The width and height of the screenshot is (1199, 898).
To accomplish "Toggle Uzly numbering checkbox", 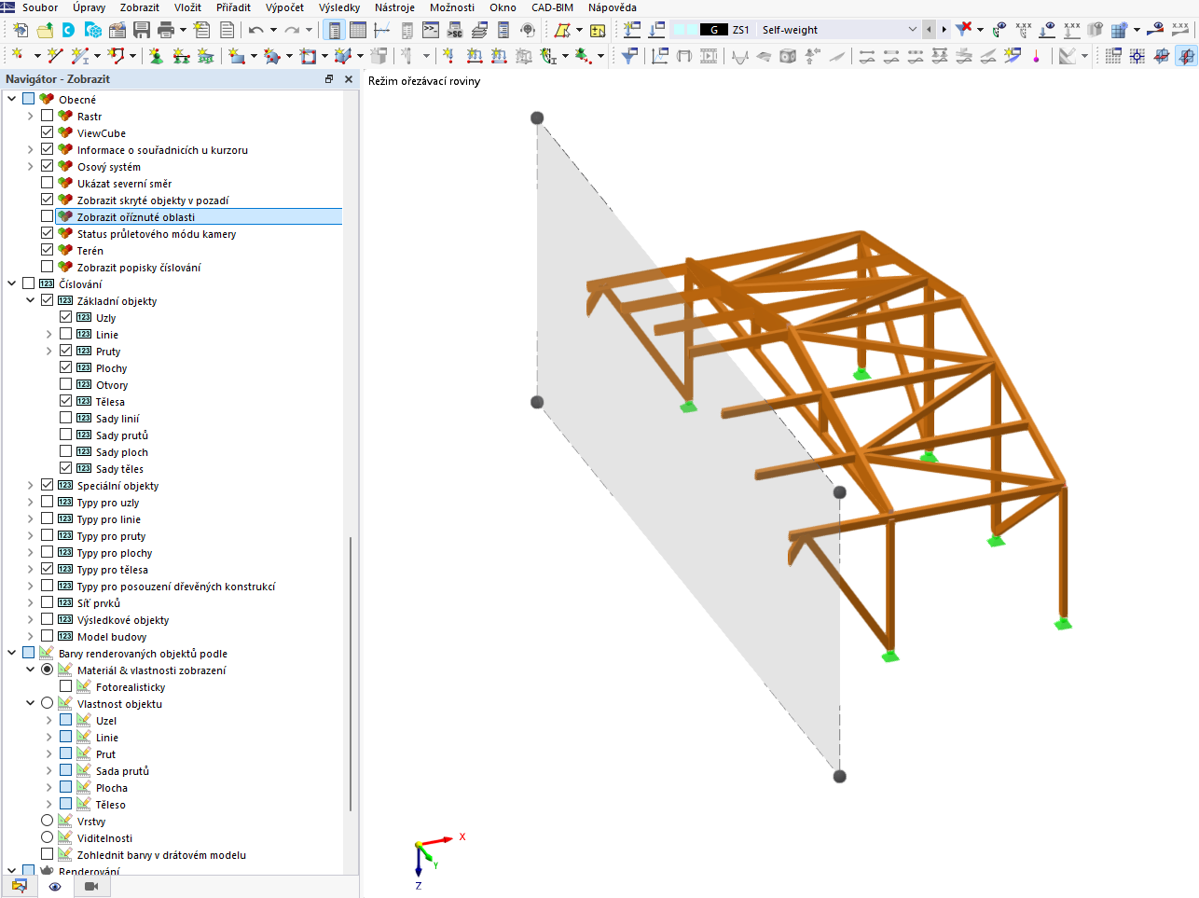I will click(65, 317).
